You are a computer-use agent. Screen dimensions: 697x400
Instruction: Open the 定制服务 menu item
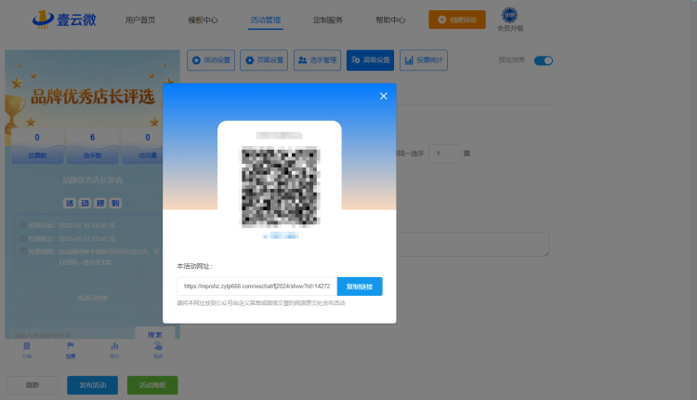(x=328, y=20)
